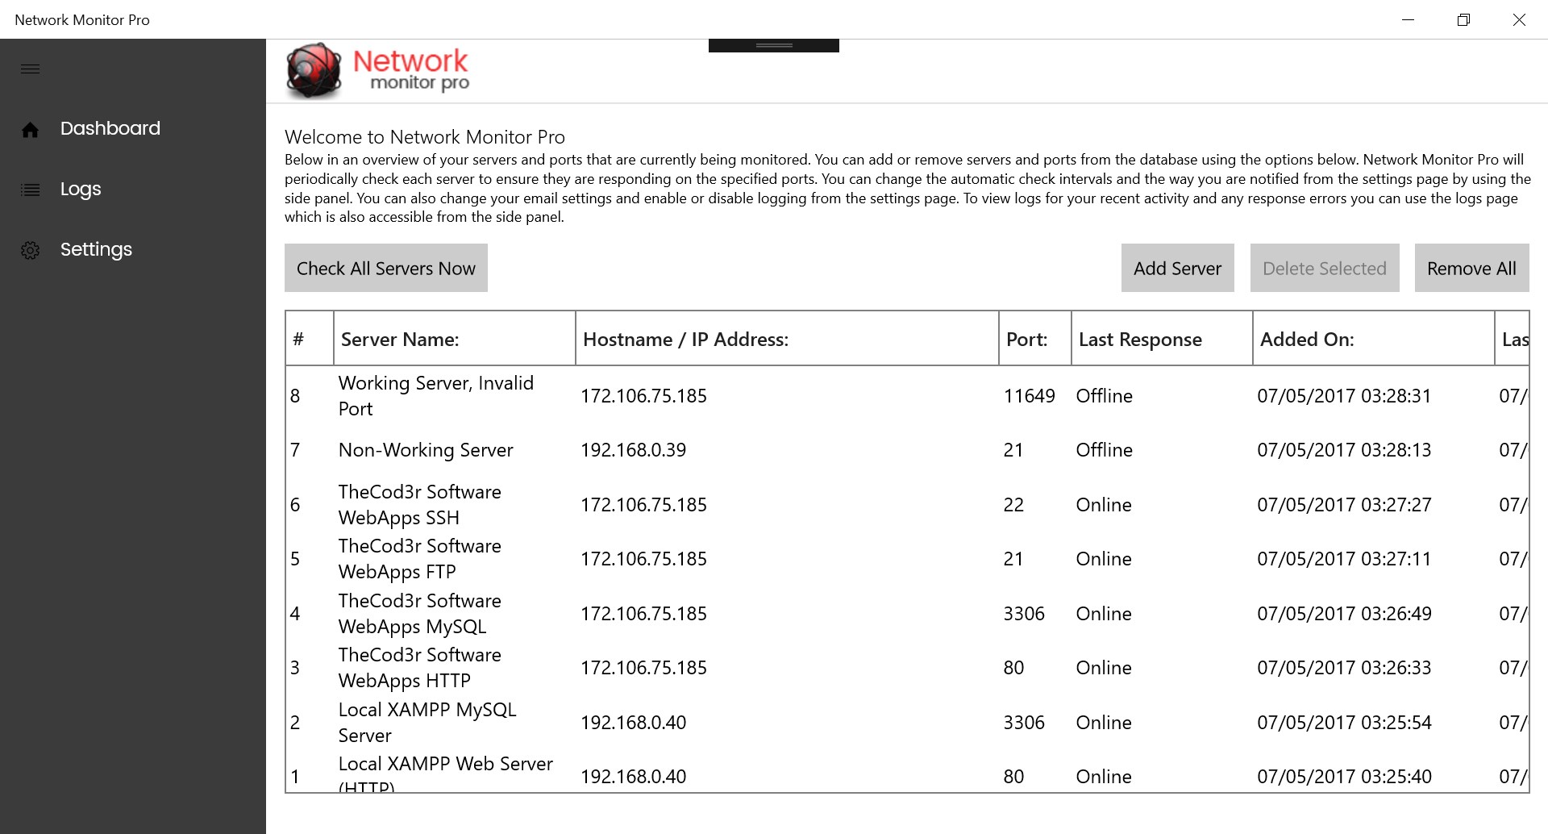The width and height of the screenshot is (1548, 834).
Task: Click the Add Server button
Action: 1177,268
